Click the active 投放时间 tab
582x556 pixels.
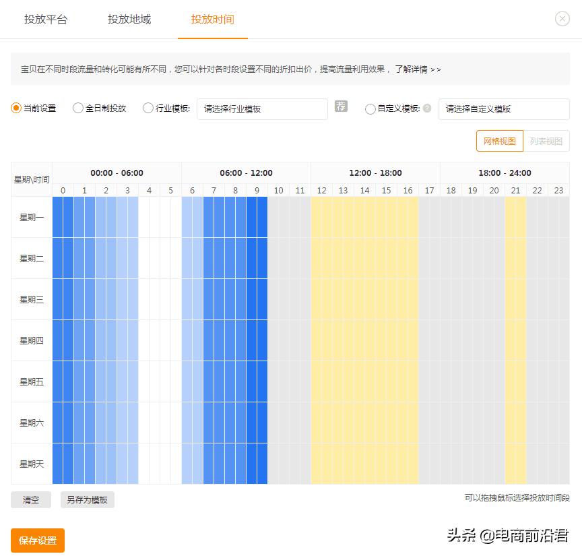[x=213, y=20]
